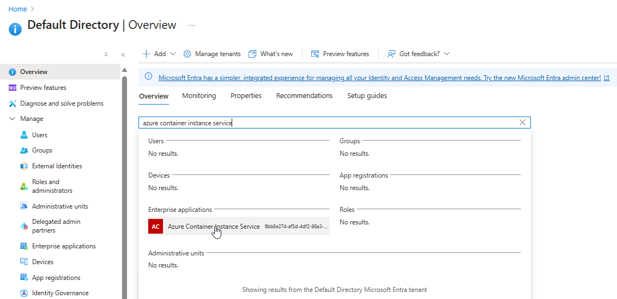Collapse the Manage section chevron

pos(13,119)
